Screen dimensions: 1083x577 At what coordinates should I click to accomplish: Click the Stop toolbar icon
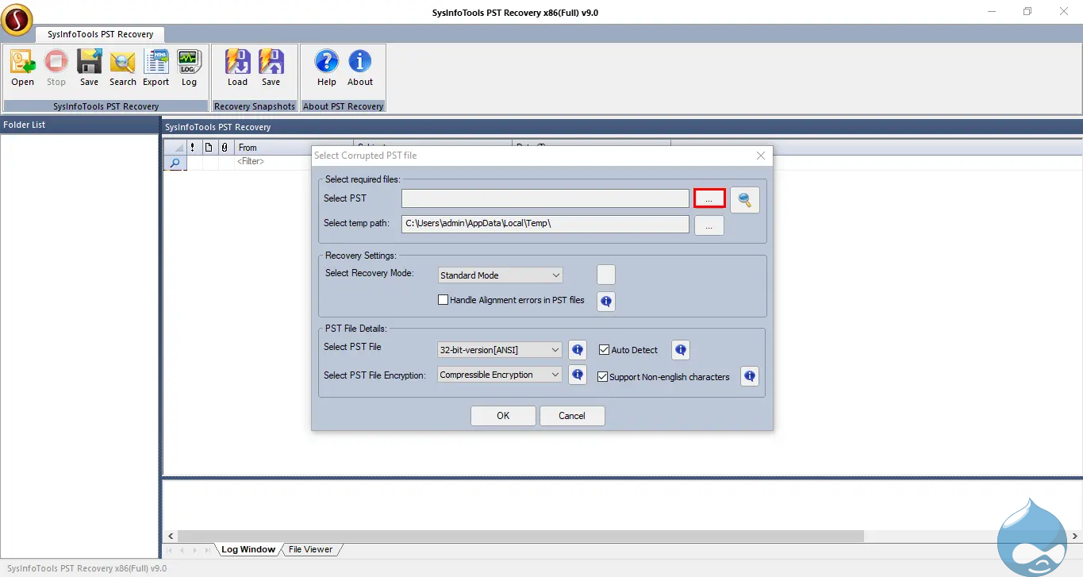pos(56,68)
